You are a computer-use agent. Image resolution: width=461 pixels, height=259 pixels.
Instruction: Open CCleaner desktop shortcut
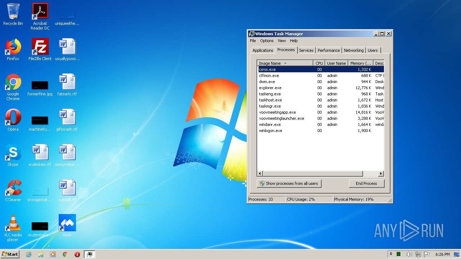(13, 191)
